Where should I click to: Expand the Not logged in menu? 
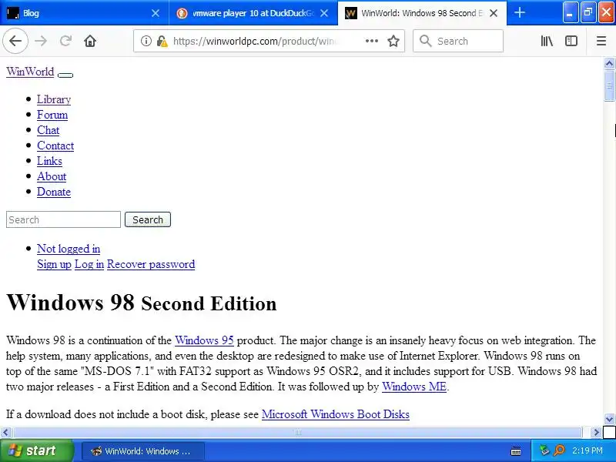tap(69, 249)
